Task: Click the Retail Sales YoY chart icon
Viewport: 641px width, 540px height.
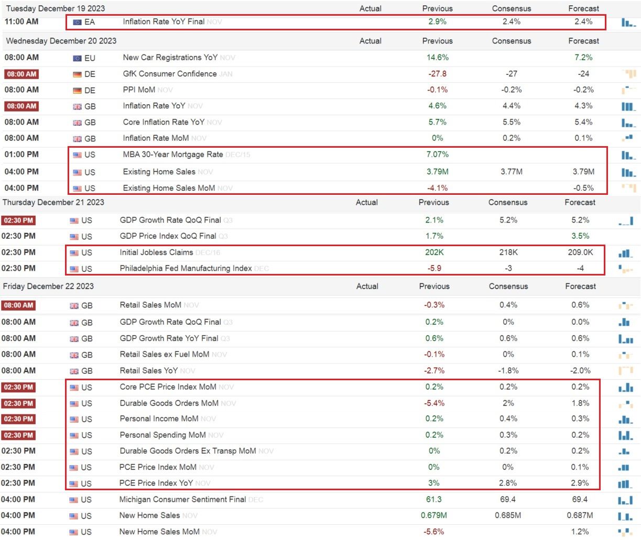Action: pos(626,371)
